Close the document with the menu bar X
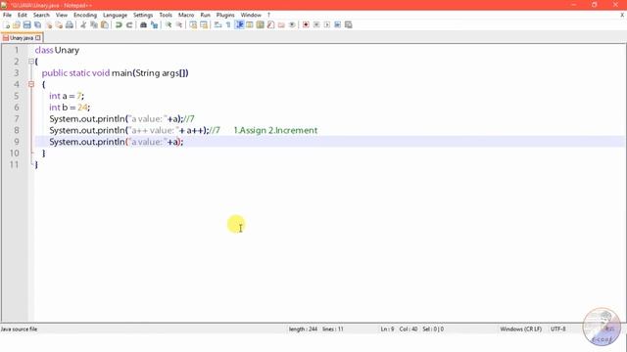The image size is (627, 352). click(x=622, y=15)
